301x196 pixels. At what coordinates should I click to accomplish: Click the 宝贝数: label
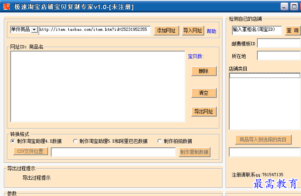pyautogui.click(x=196, y=57)
